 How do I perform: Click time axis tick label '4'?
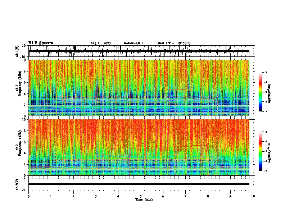pyautogui.click(x=118, y=196)
